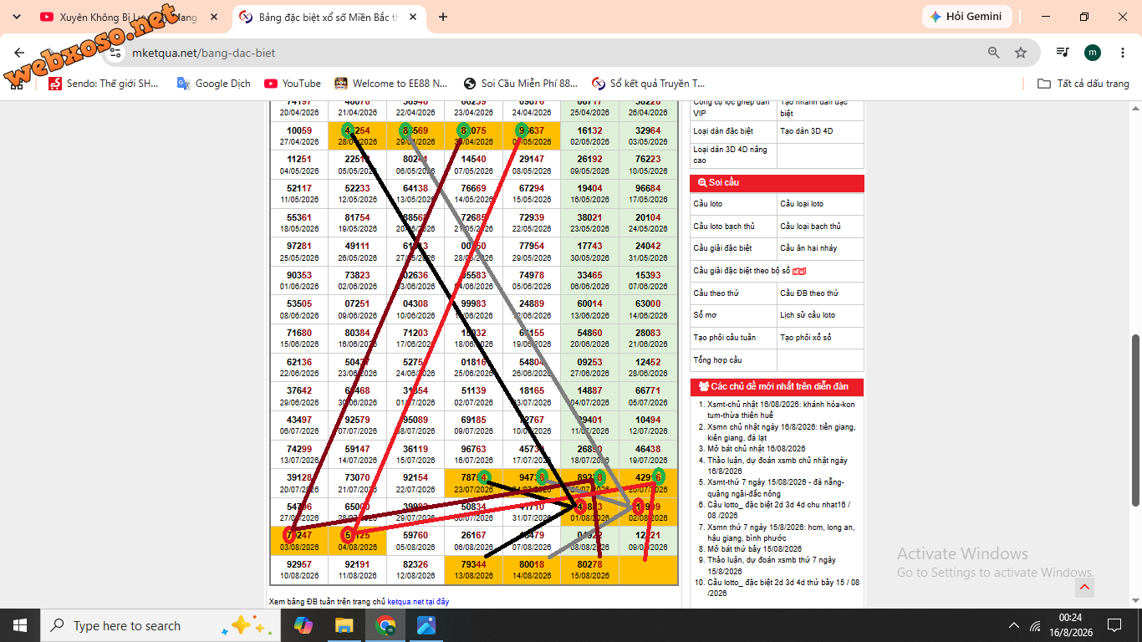The height and width of the screenshot is (642, 1142).
Task: Open the Sổ mơ link
Action: click(705, 315)
